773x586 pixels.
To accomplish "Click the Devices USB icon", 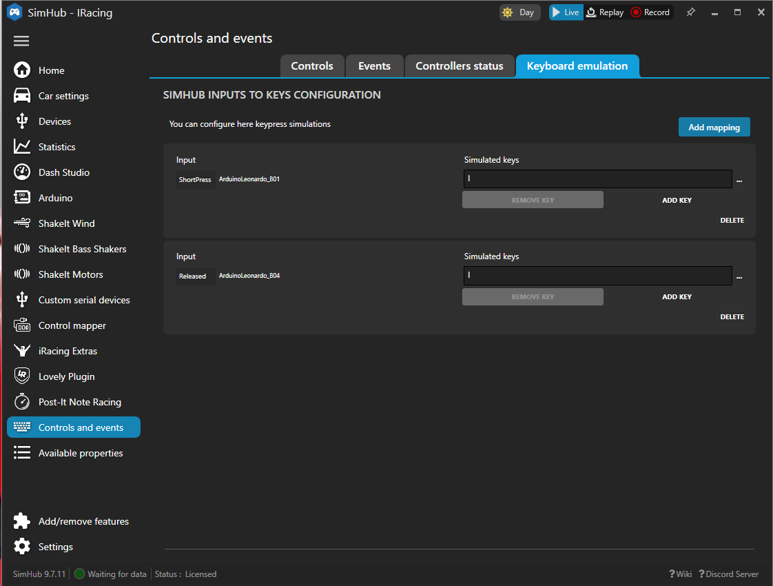I will click(x=21, y=121).
